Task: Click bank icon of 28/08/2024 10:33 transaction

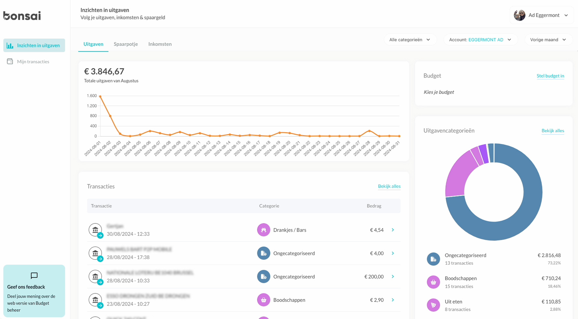Action: [95, 276]
